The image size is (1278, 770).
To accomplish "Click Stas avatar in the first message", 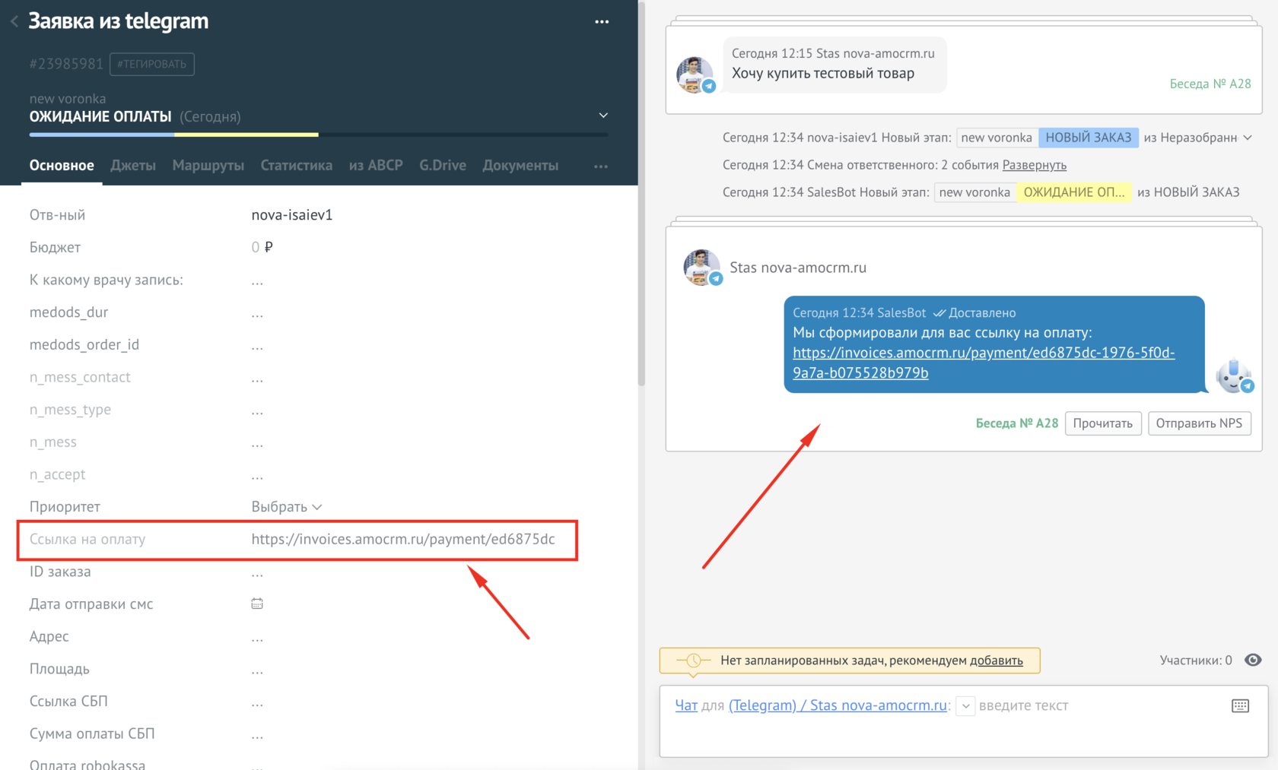I will tap(695, 74).
